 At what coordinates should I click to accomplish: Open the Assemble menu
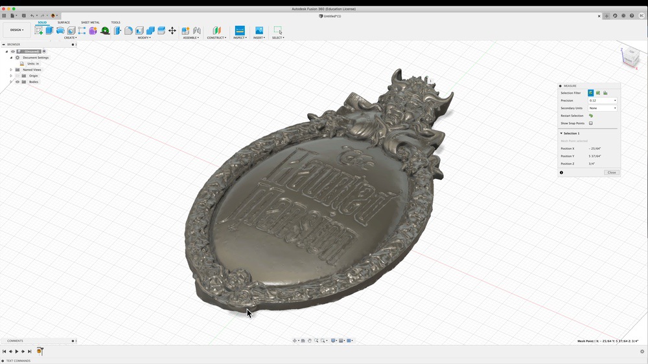click(x=191, y=37)
